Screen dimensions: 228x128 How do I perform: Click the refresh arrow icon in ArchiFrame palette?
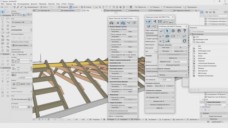[x=185, y=41]
